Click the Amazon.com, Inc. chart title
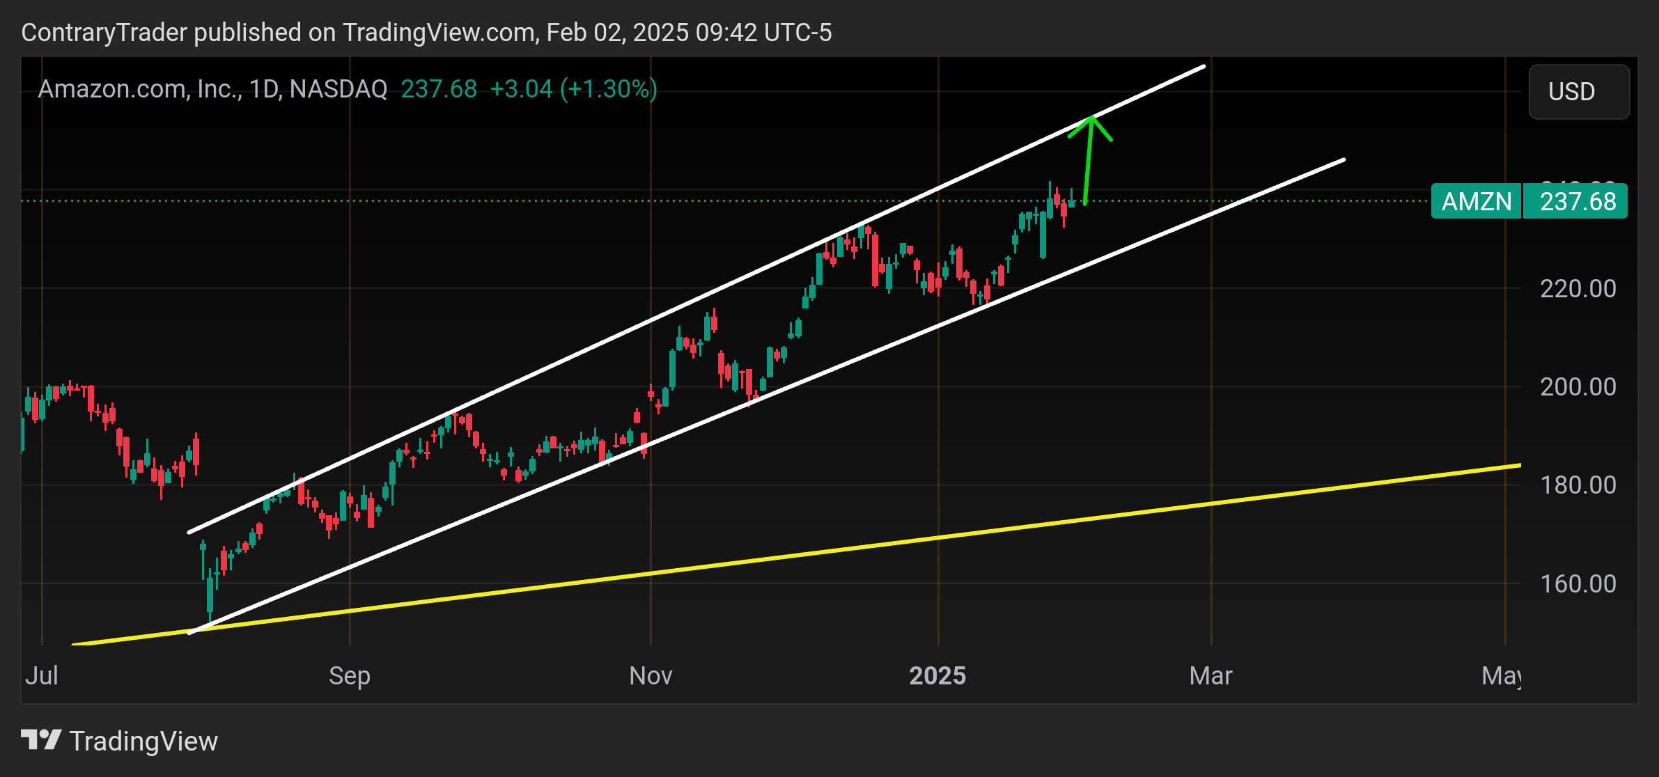Viewport: 1659px width, 777px height. tap(212, 89)
